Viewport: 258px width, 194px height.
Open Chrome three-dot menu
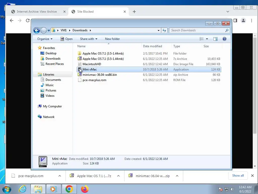[251, 20]
